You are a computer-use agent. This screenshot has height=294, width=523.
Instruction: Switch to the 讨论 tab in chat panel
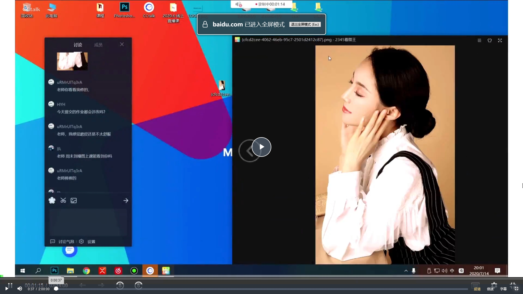(78, 45)
